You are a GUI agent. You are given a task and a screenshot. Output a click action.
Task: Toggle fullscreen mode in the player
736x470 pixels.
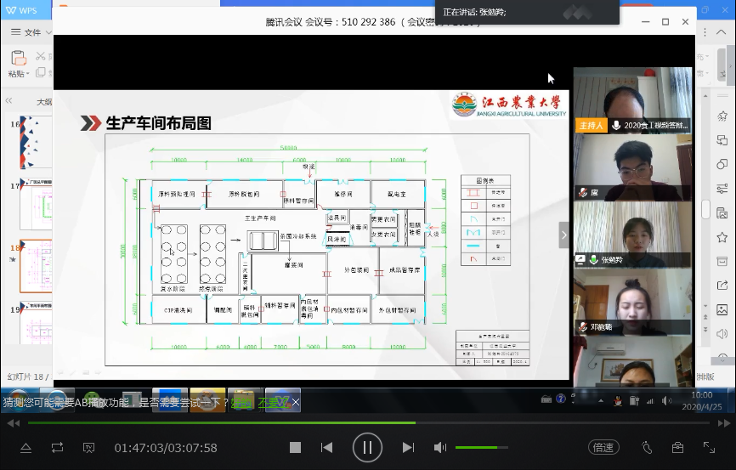709,447
